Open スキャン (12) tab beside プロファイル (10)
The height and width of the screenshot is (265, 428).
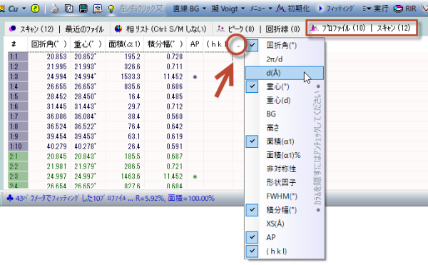(394, 28)
